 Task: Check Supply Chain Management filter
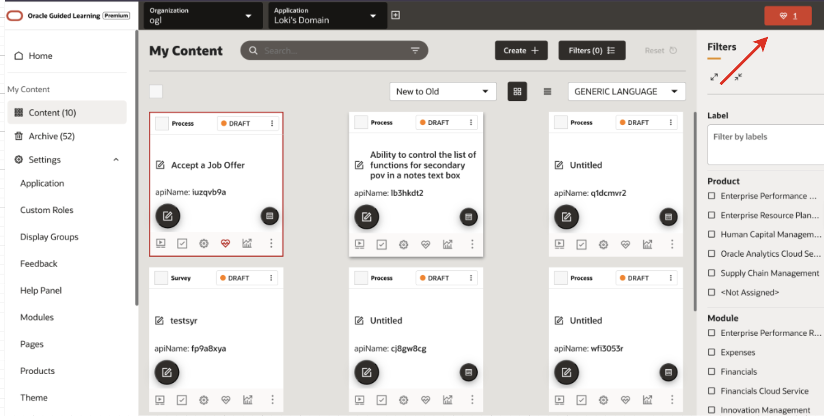tap(711, 273)
